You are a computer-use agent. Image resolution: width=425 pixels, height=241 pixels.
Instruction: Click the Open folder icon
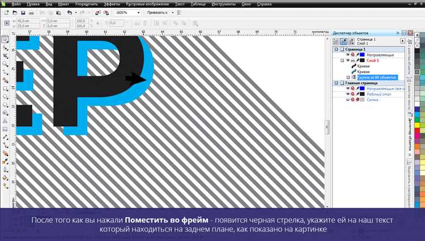point(15,12)
